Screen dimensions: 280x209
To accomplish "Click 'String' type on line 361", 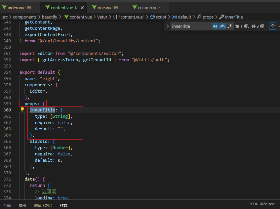I will point(60,116).
